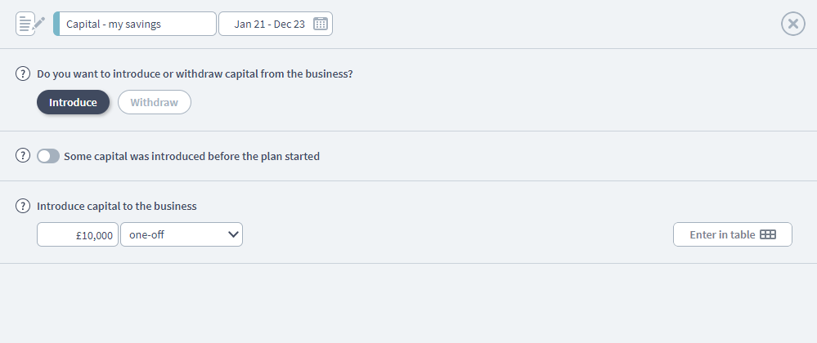Close the capital panel with the X icon
Screen dimensions: 817x343
pyautogui.click(x=792, y=24)
